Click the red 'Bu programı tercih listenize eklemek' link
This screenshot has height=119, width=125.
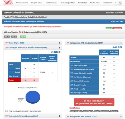tap(32, 27)
